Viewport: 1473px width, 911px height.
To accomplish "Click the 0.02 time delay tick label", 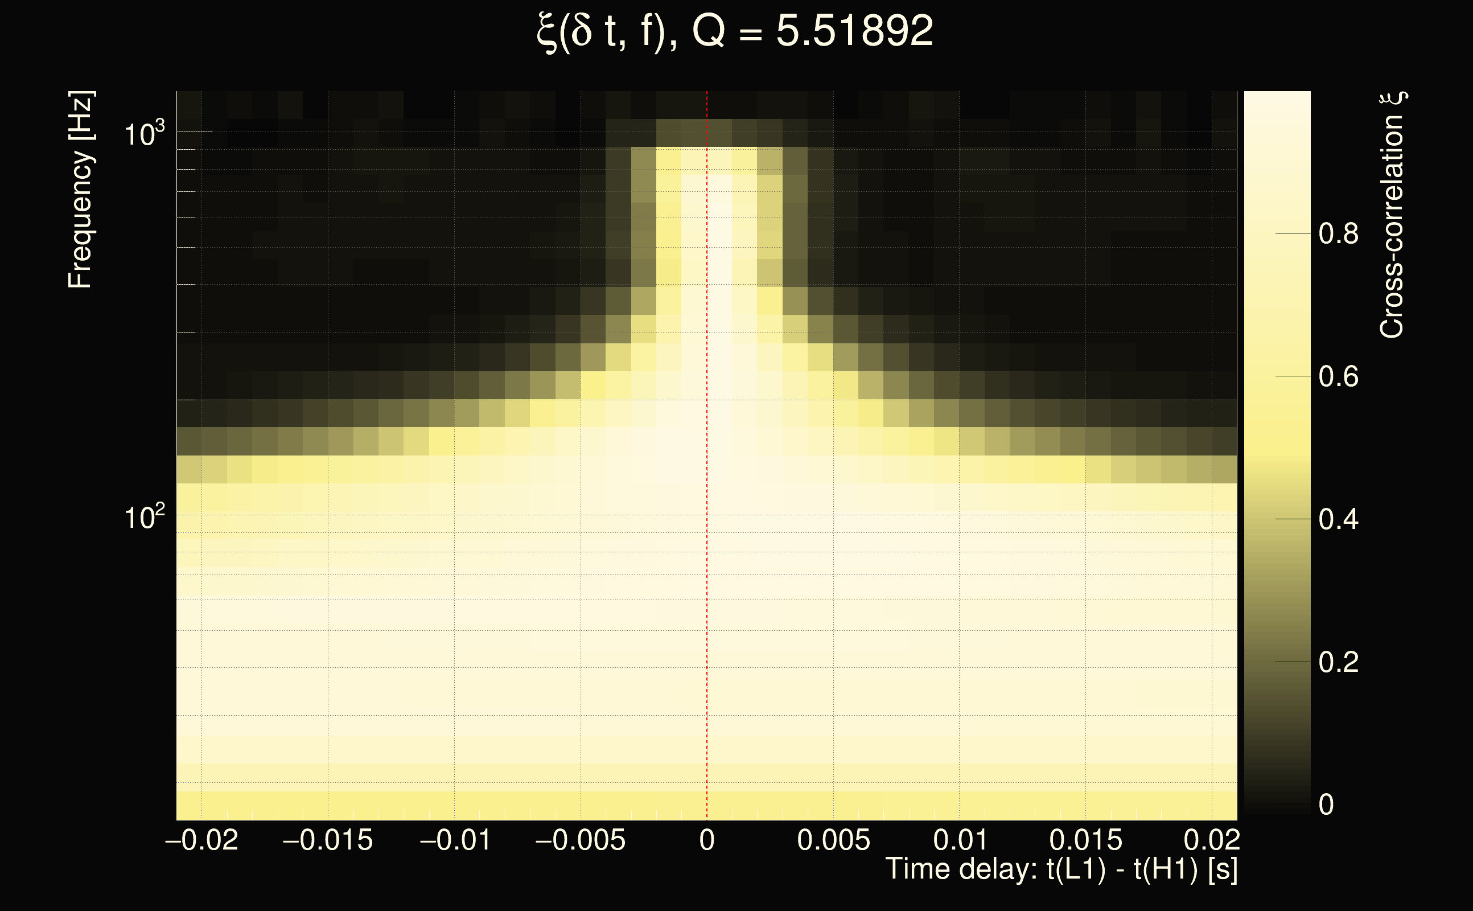I will click(1212, 840).
